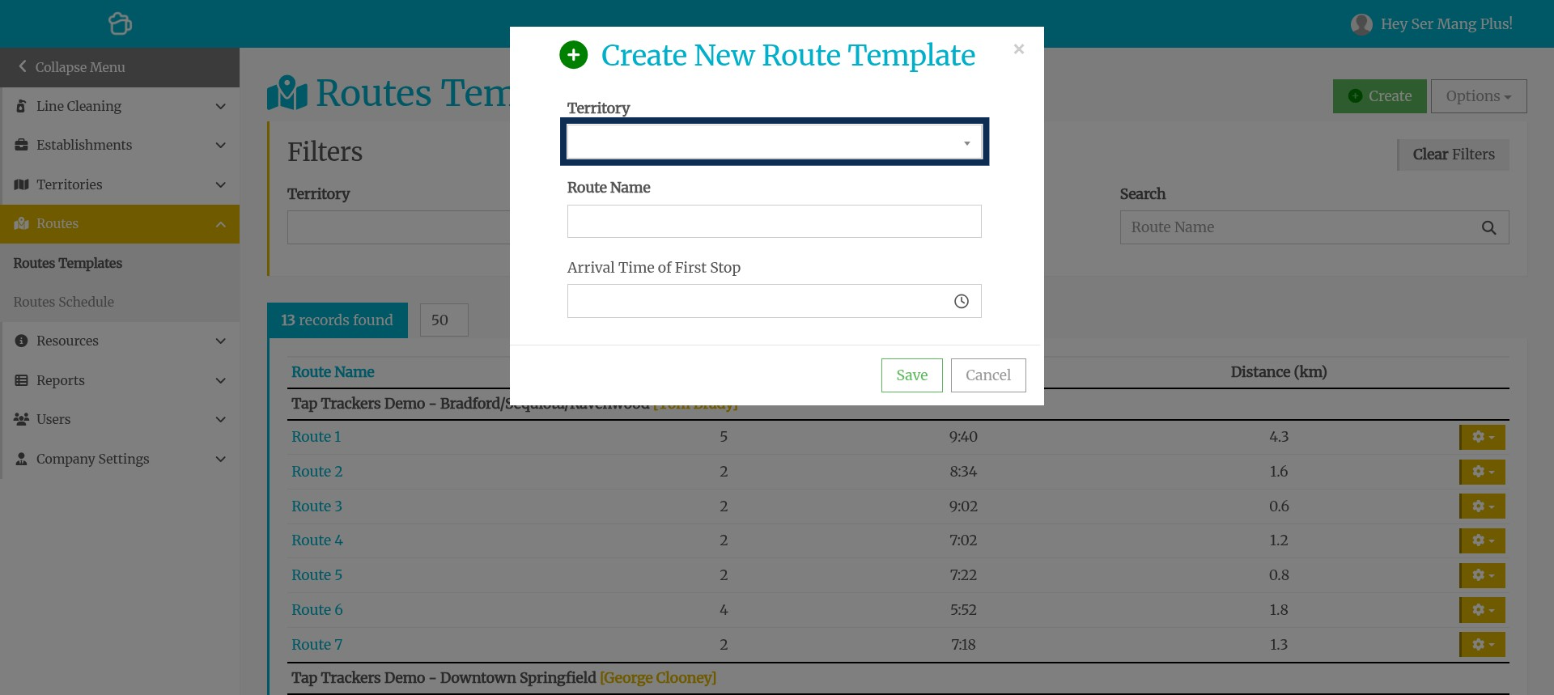Close the Create New Route Template dialog
Screen dimensions: 1554x695
[1018, 49]
